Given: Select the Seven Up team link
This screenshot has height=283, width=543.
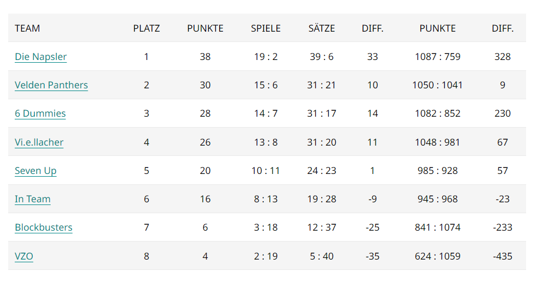Looking at the screenshot, I should [x=35, y=171].
